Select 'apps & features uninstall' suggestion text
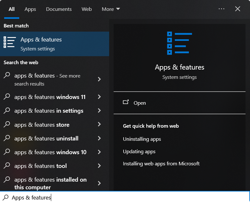The image size is (250, 203). click(x=46, y=139)
